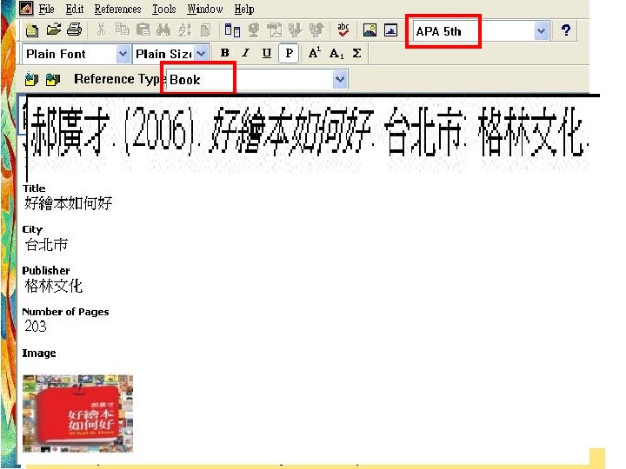
Task: Toggle Superscript formatting
Action: (x=315, y=53)
